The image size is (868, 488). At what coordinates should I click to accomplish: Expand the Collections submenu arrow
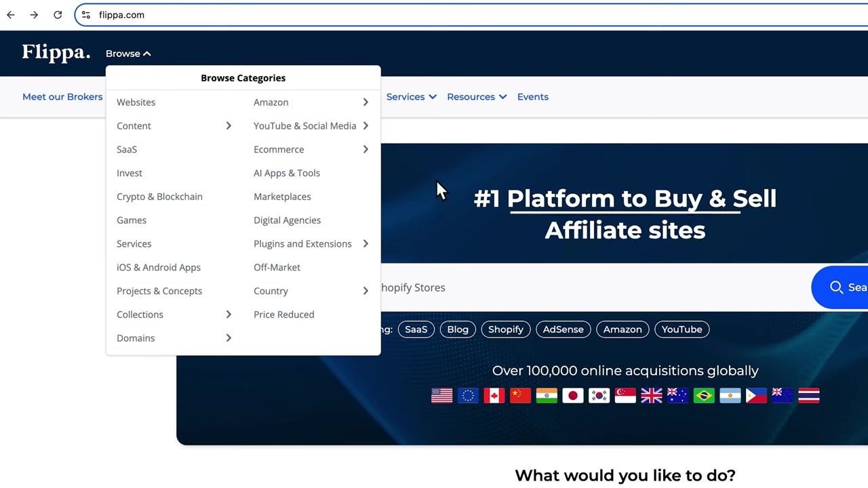229,314
